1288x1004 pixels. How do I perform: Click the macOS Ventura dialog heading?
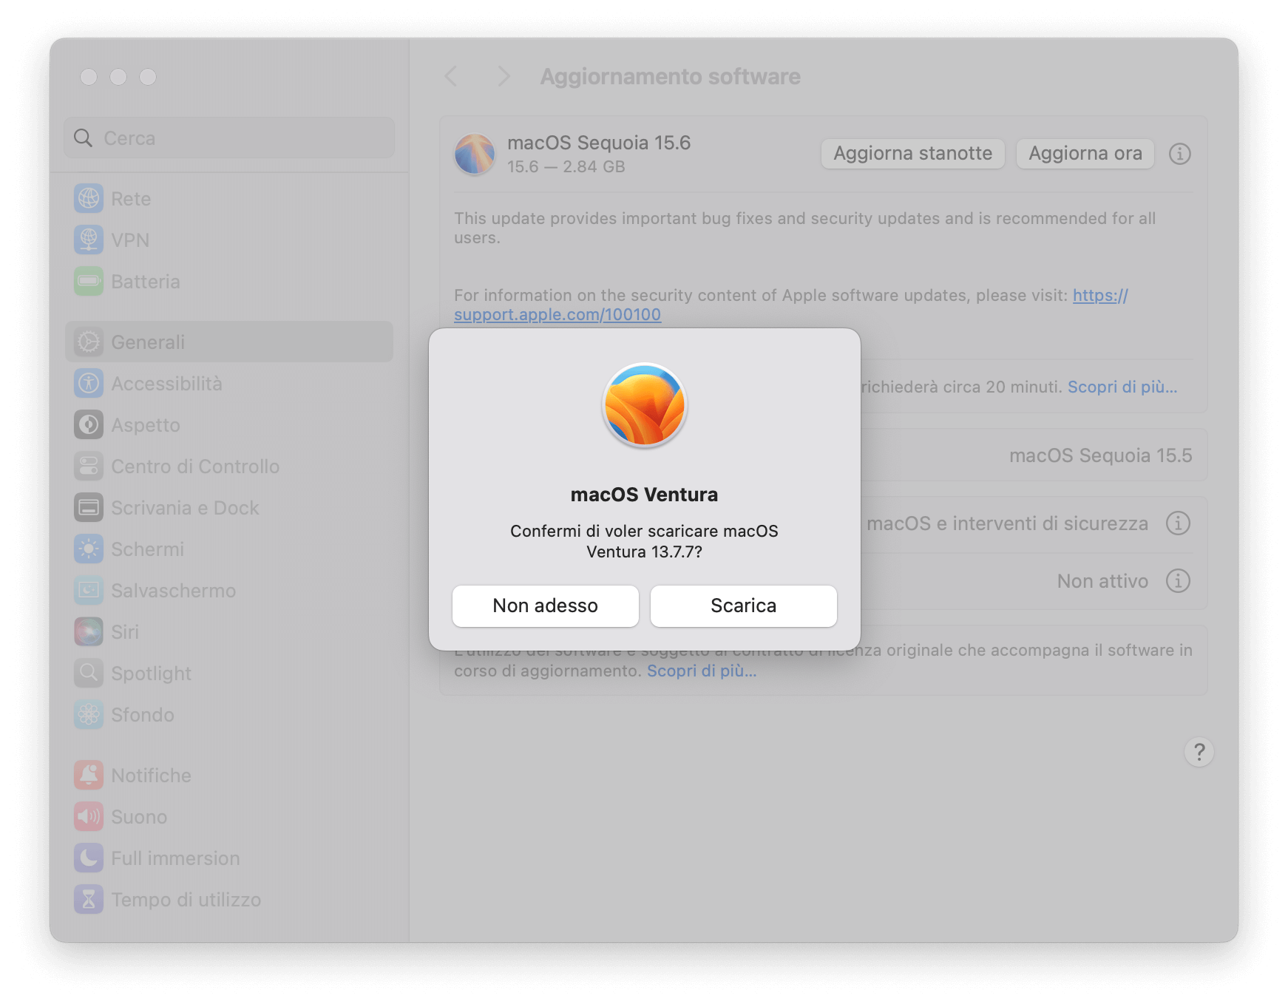pos(645,495)
